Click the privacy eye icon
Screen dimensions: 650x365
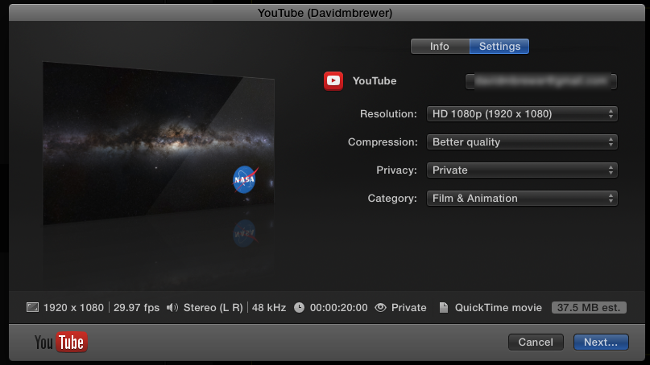[x=380, y=307]
